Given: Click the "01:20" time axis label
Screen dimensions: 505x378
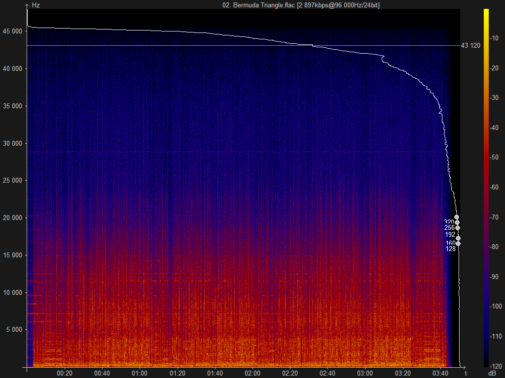Looking at the screenshot, I should pos(178,374).
